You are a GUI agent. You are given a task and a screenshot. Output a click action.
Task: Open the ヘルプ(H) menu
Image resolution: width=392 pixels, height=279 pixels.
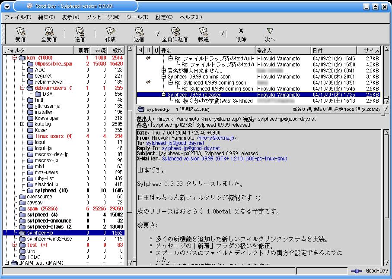191,17
